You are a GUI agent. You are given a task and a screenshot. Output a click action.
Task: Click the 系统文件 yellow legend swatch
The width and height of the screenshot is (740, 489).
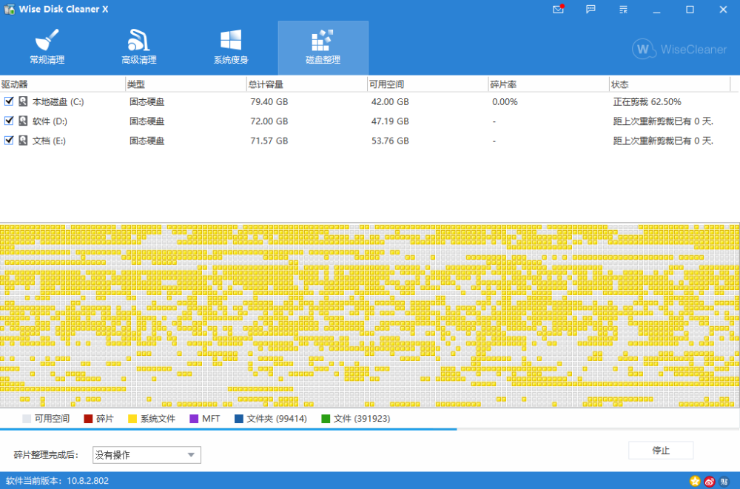point(132,419)
